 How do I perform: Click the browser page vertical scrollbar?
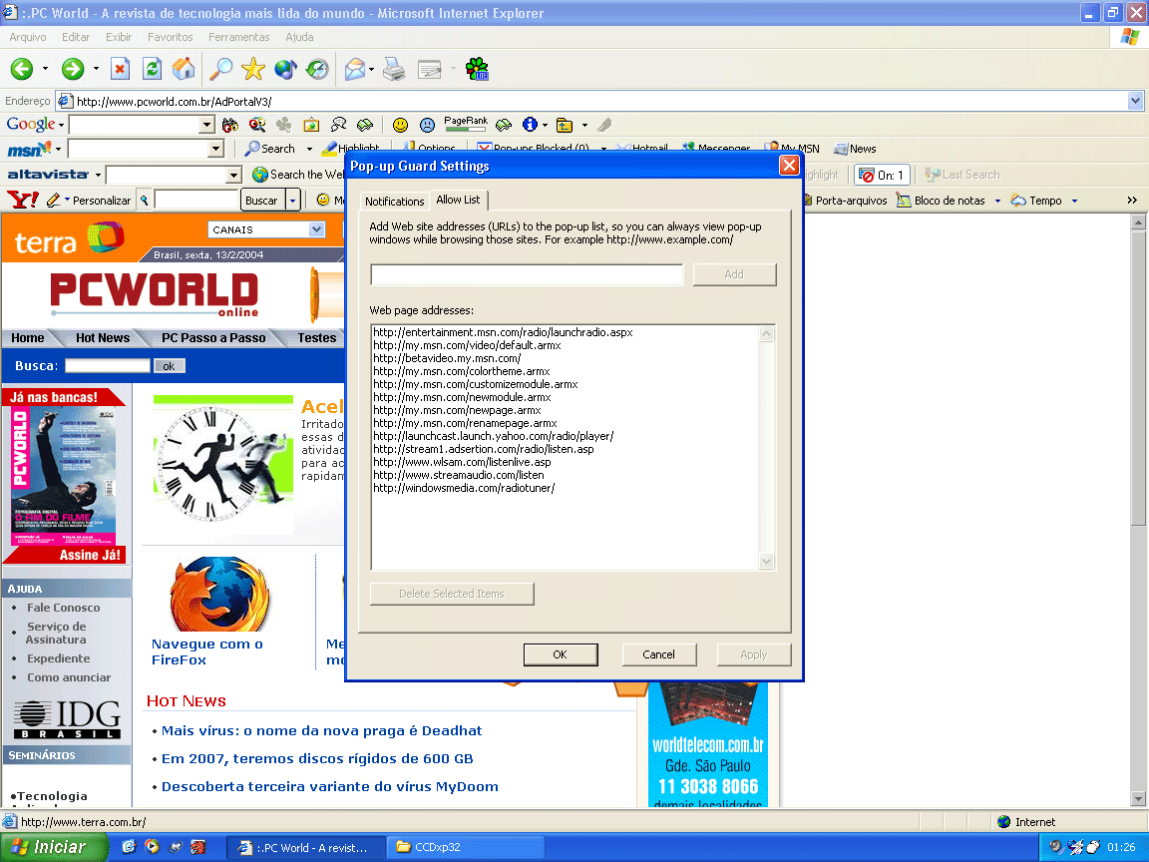pyautogui.click(x=1138, y=510)
